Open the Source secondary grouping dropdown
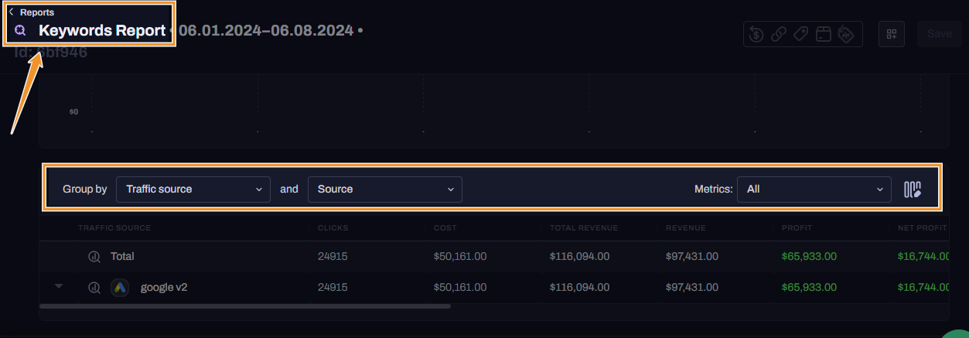Image resolution: width=969 pixels, height=338 pixels. [385, 189]
